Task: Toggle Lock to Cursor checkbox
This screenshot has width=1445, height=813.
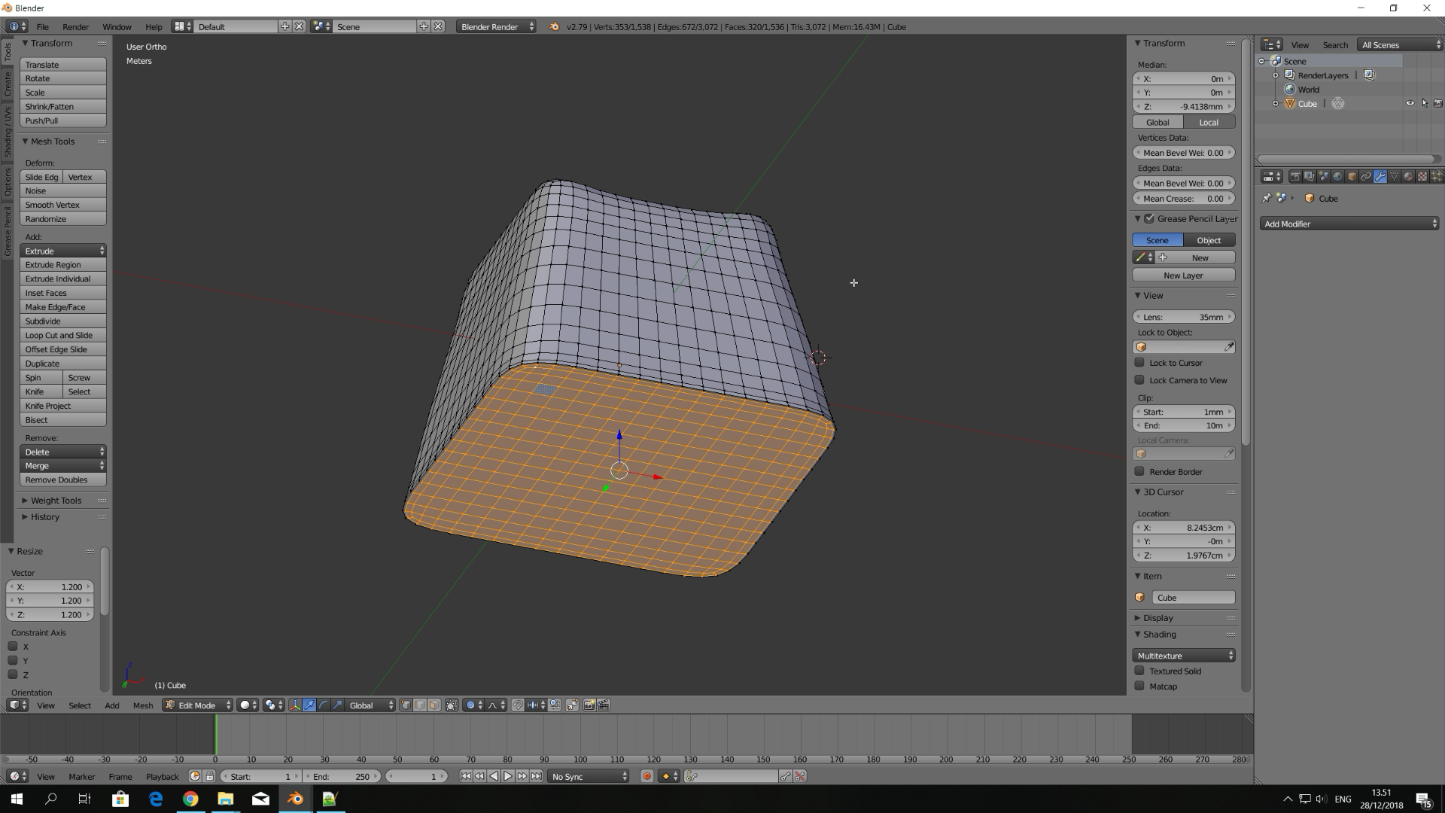Action: 1139,362
